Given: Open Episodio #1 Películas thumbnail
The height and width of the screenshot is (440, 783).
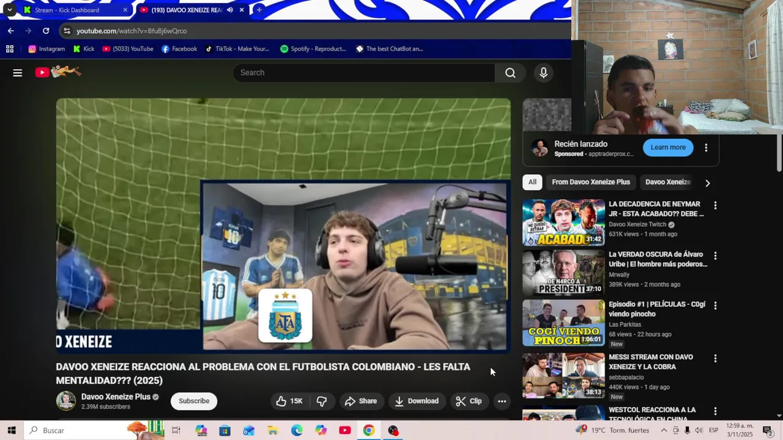Looking at the screenshot, I should pyautogui.click(x=563, y=323).
